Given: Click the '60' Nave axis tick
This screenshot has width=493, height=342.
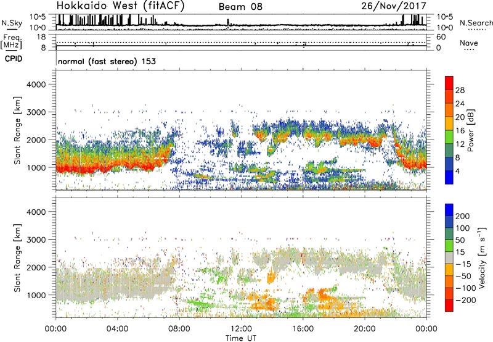Looking at the screenshot, I should tap(441, 37).
